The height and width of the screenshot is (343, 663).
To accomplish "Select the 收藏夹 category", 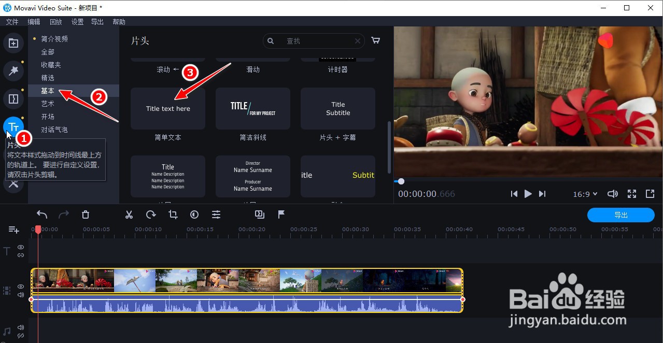I will [51, 65].
